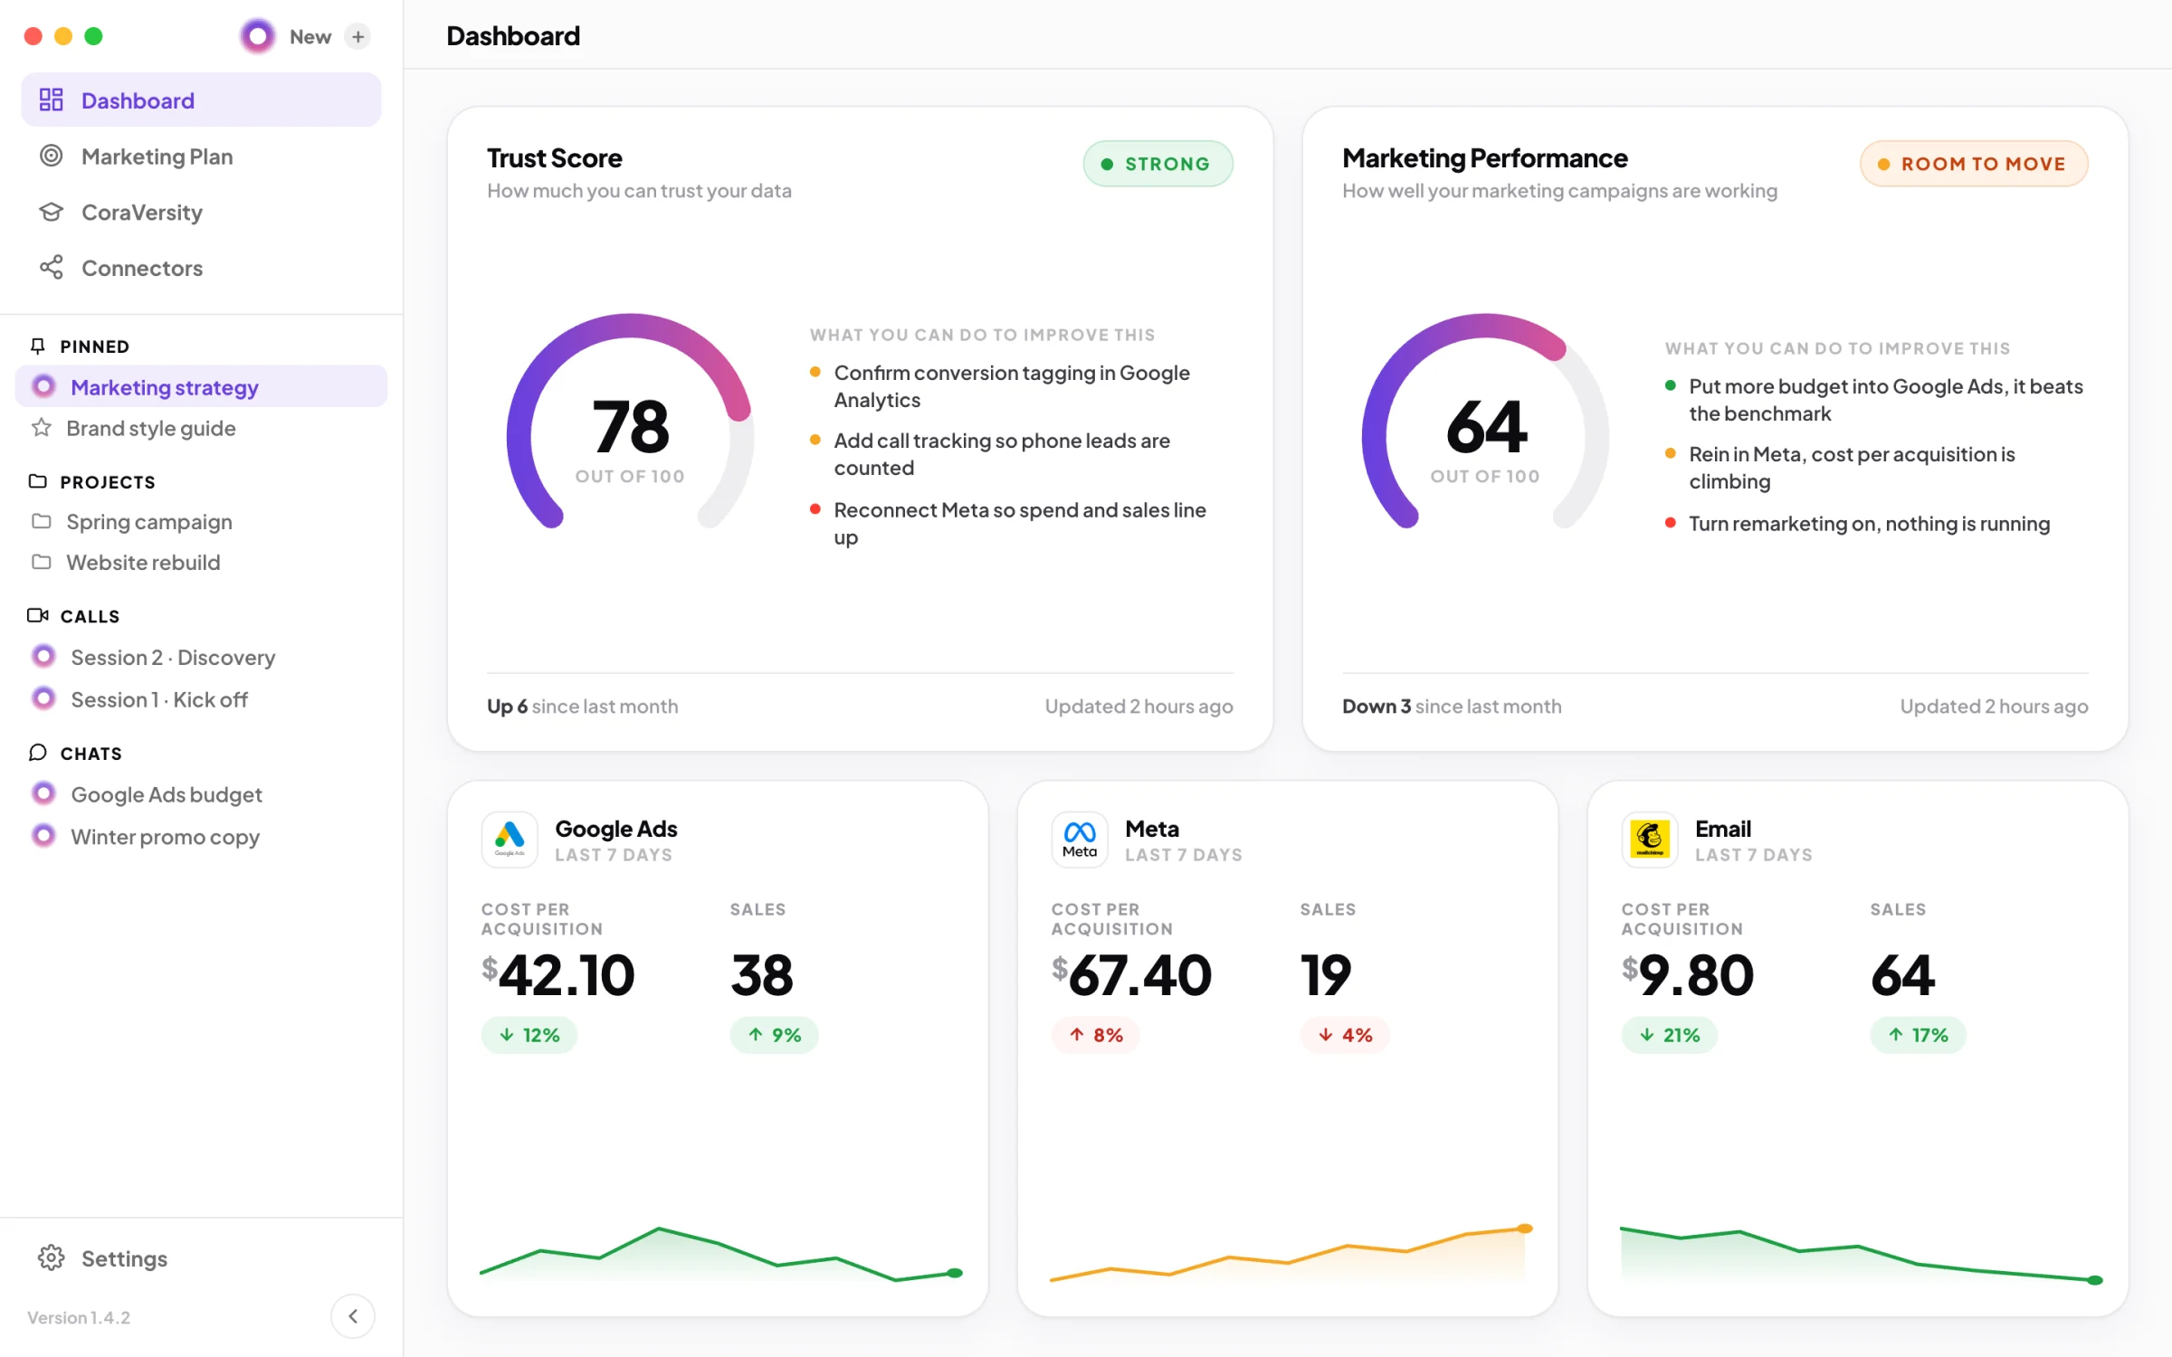Open the Dashboard menu item

click(x=201, y=100)
